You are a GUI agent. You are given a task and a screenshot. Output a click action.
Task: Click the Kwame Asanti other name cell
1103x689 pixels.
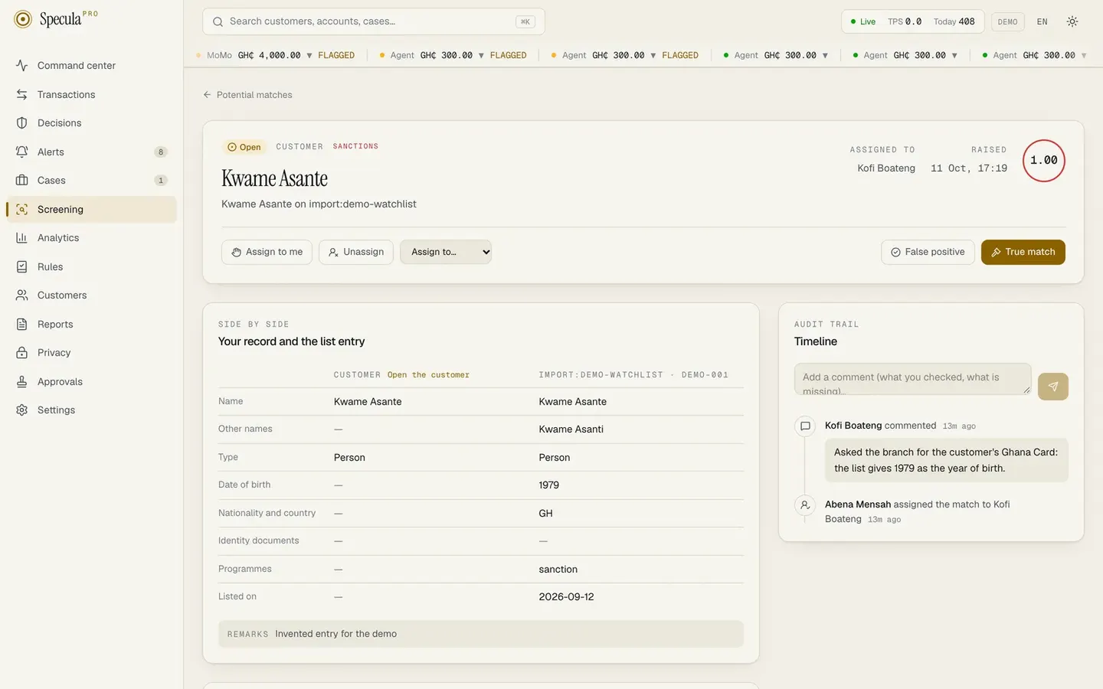[571, 429]
